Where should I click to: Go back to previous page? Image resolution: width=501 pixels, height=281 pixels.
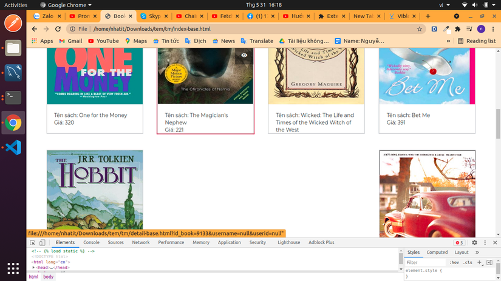35,29
